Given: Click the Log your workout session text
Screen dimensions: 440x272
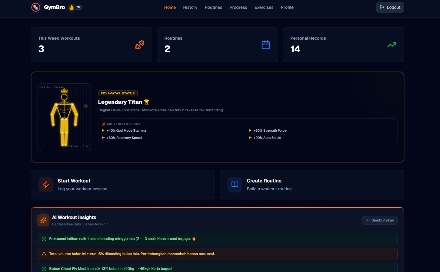Looking at the screenshot, I should 82,189.
